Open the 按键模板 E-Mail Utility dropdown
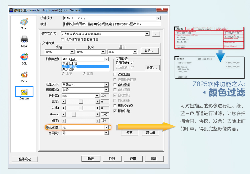 (158, 18)
